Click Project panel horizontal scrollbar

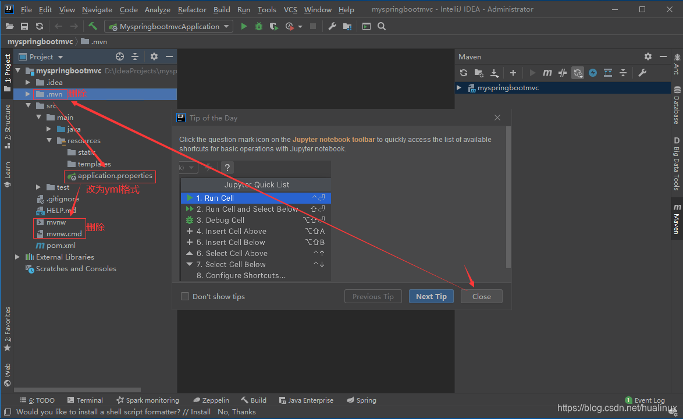(77, 390)
